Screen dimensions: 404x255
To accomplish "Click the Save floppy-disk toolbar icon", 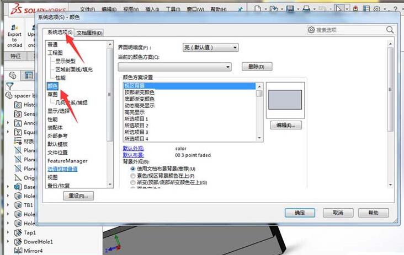I will (x=290, y=9).
